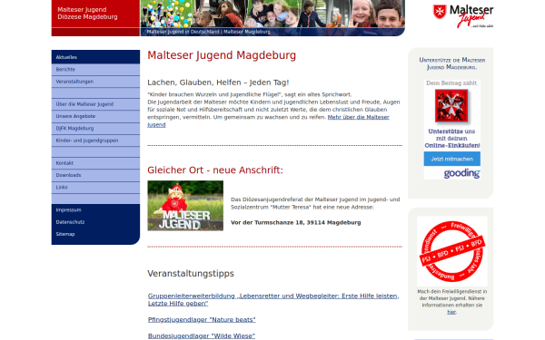Click the address Vor der Turmschanze 18
The height and width of the screenshot is (340, 545).
coord(296,222)
